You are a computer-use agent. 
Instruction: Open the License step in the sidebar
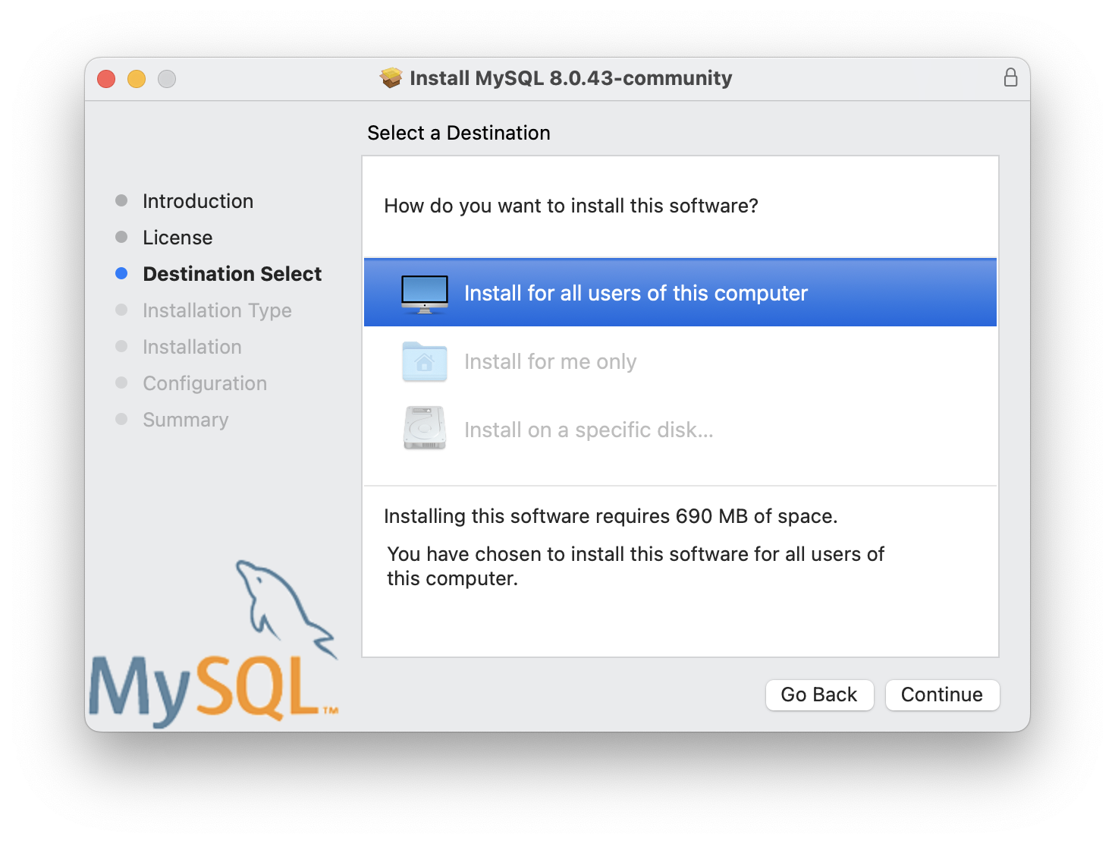(x=177, y=238)
